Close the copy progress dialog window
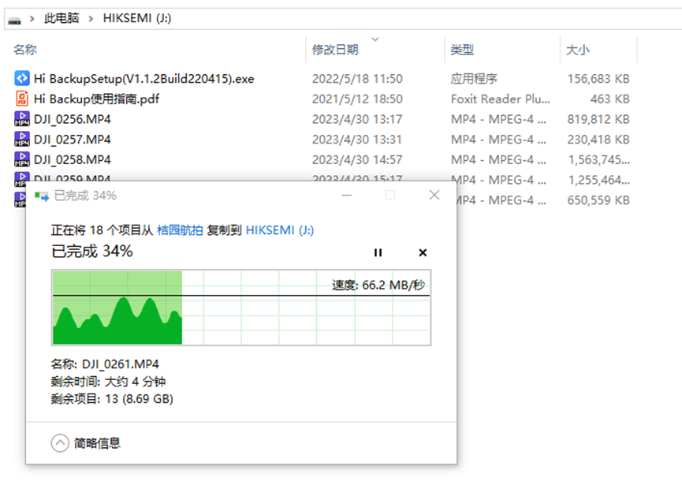Screen dimensions: 682x485 point(434,195)
